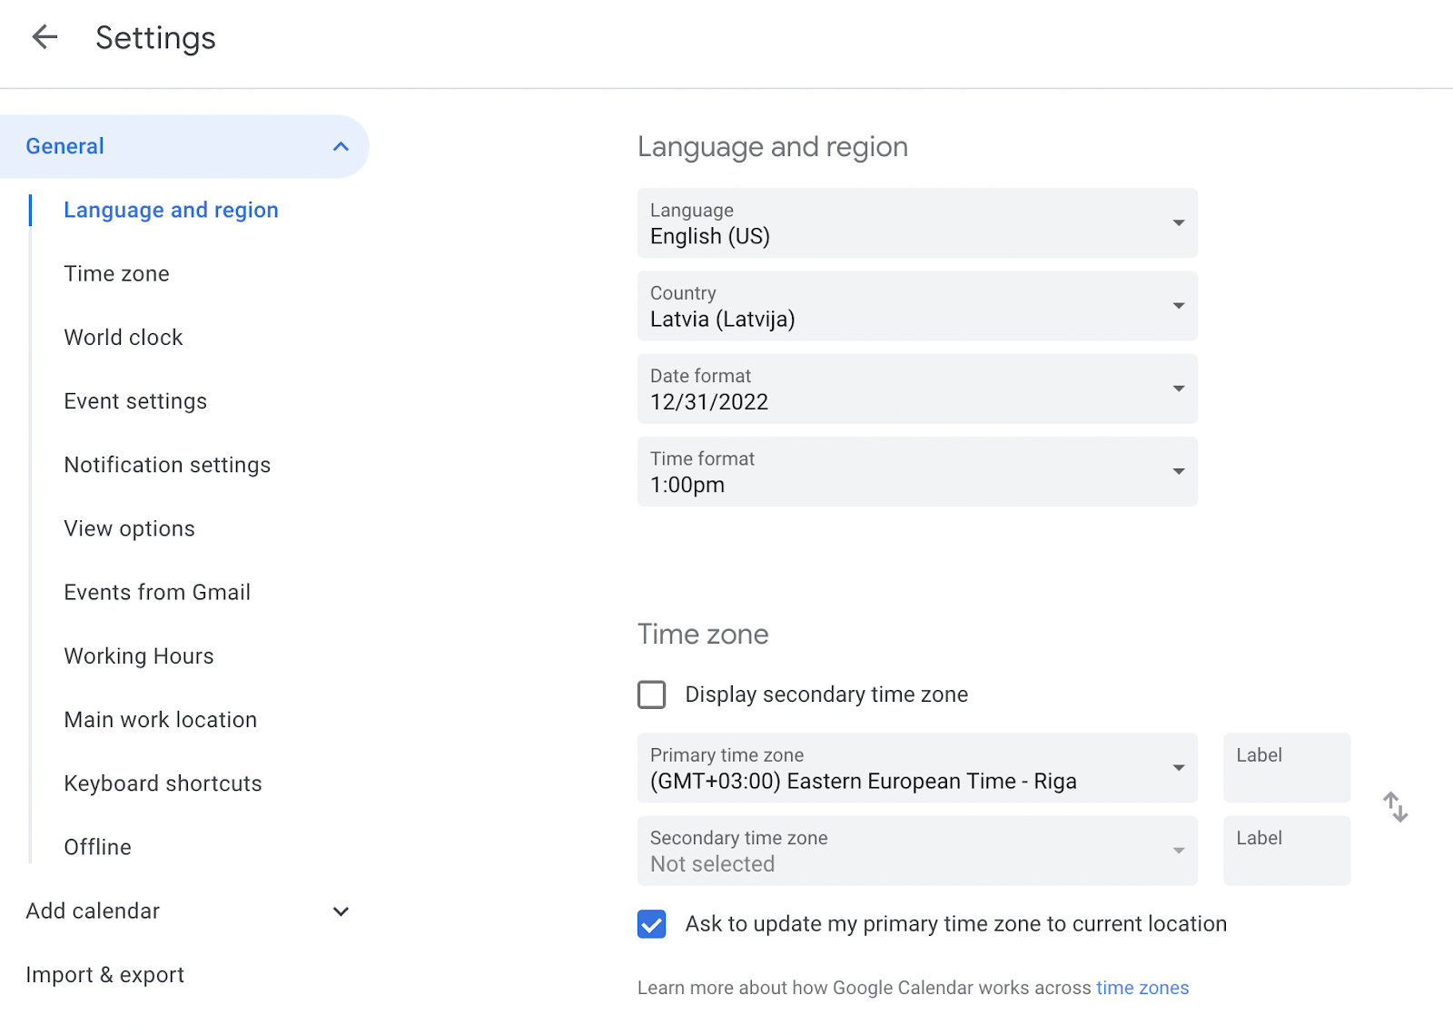
Task: Open Notification settings in sidebar
Action: click(x=167, y=465)
